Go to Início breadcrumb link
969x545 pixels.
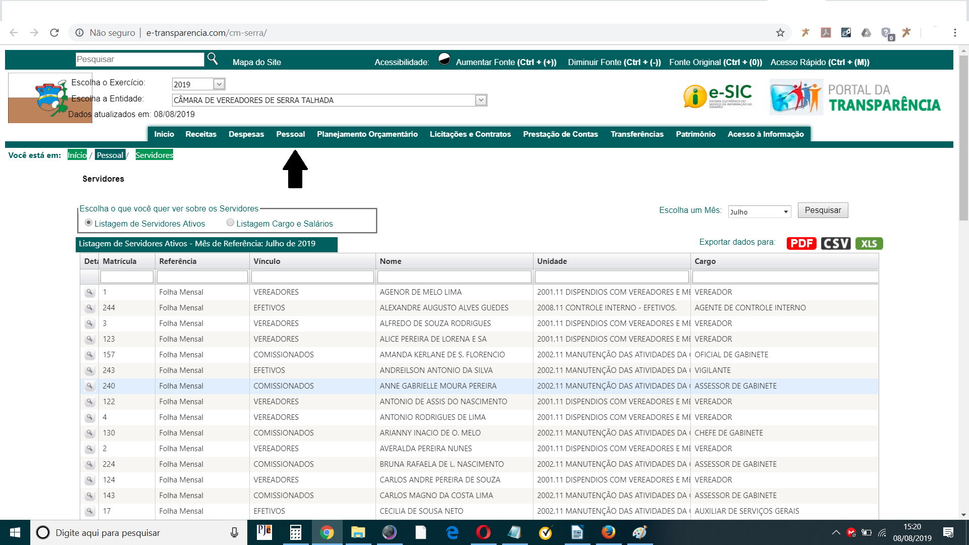click(77, 155)
